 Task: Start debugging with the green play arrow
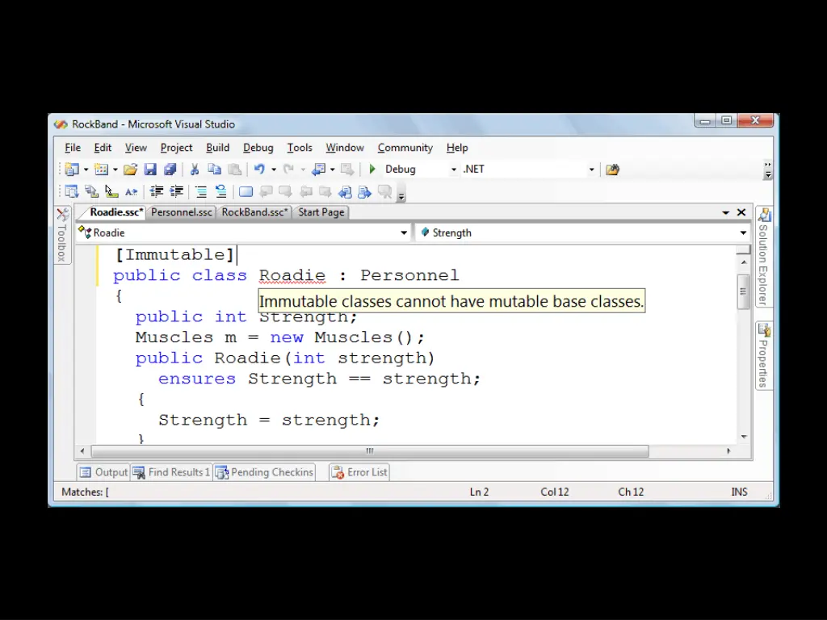pyautogui.click(x=372, y=170)
